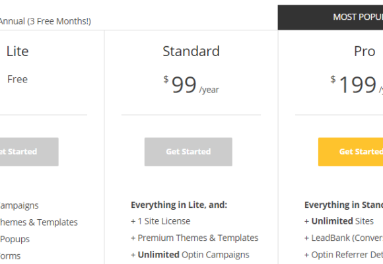Click the '+ Unlimited Sites' Pro feature
This screenshot has width=383, height=264.
coord(339,221)
